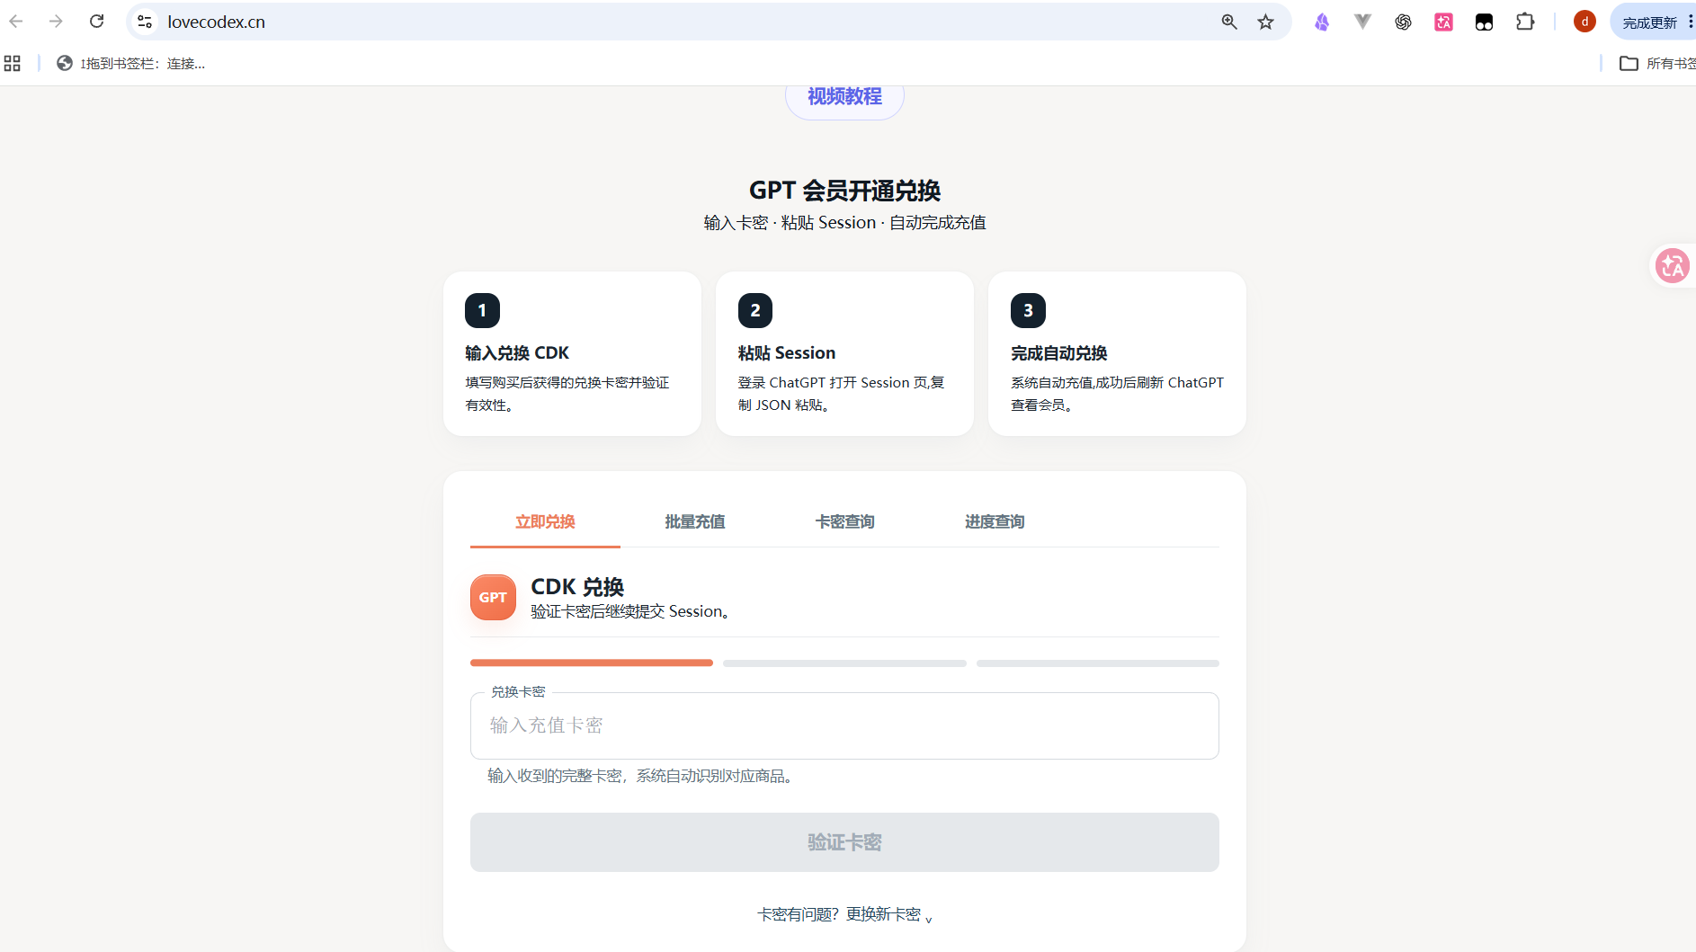Go forward using browser forward arrow
This screenshot has height=952, width=1696.
56,22
